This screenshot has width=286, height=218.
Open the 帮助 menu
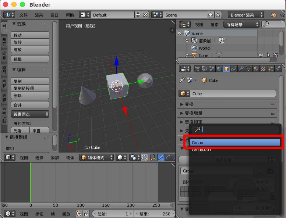coord(70,15)
